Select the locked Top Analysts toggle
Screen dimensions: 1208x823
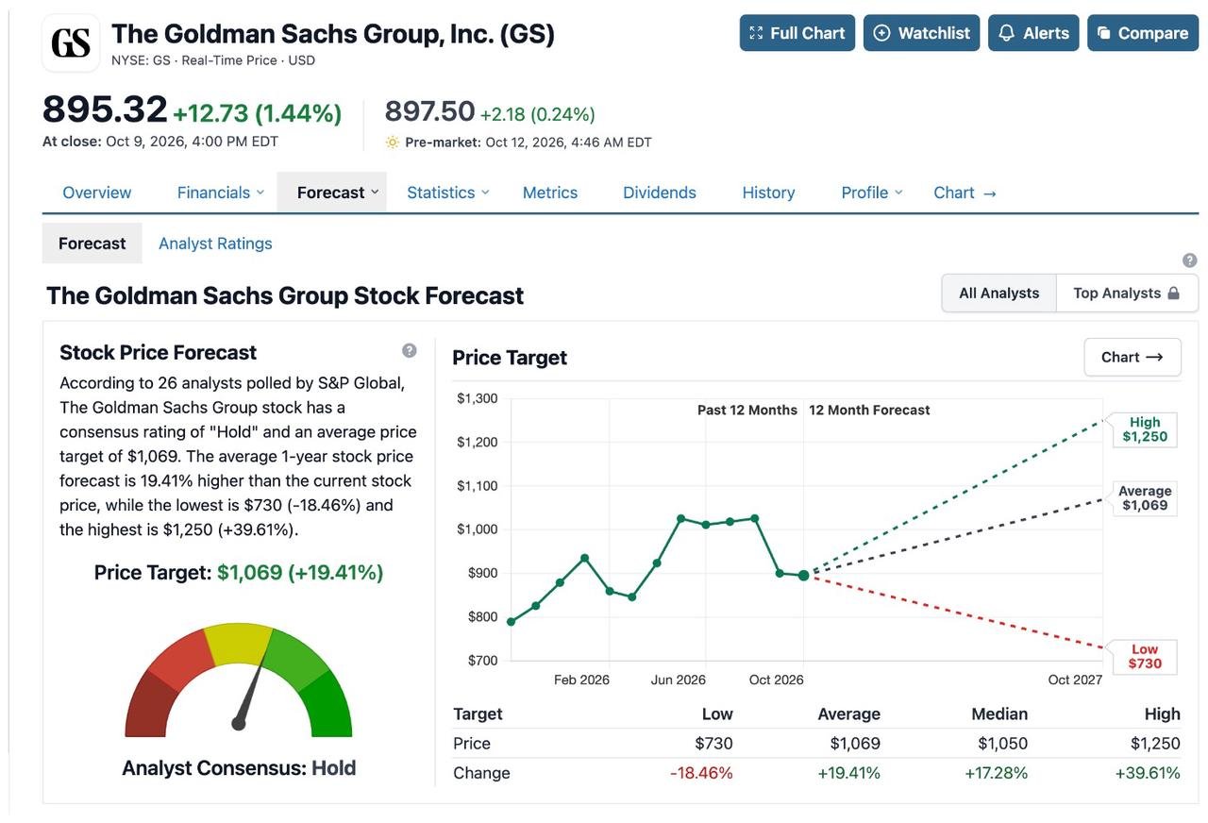point(1127,294)
